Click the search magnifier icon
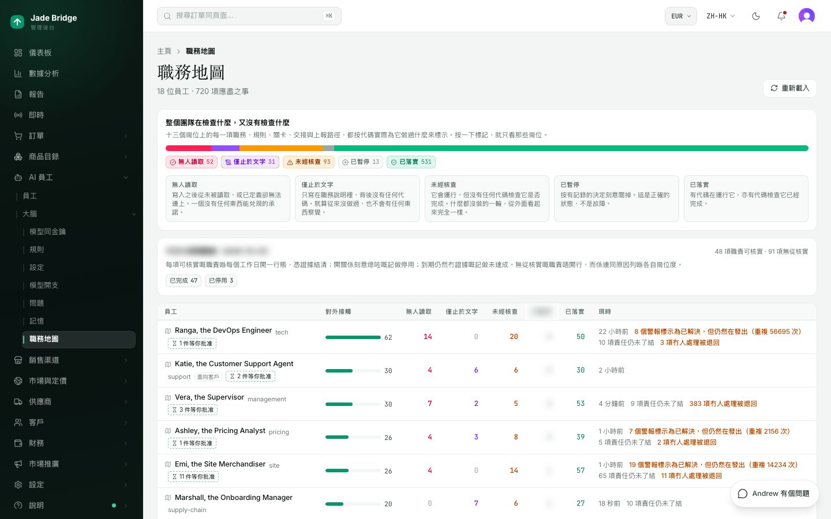 167,16
